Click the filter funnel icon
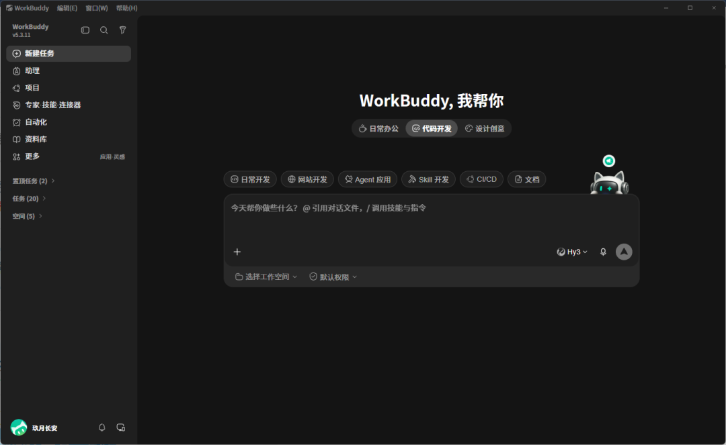This screenshot has height=445, width=726. 123,30
